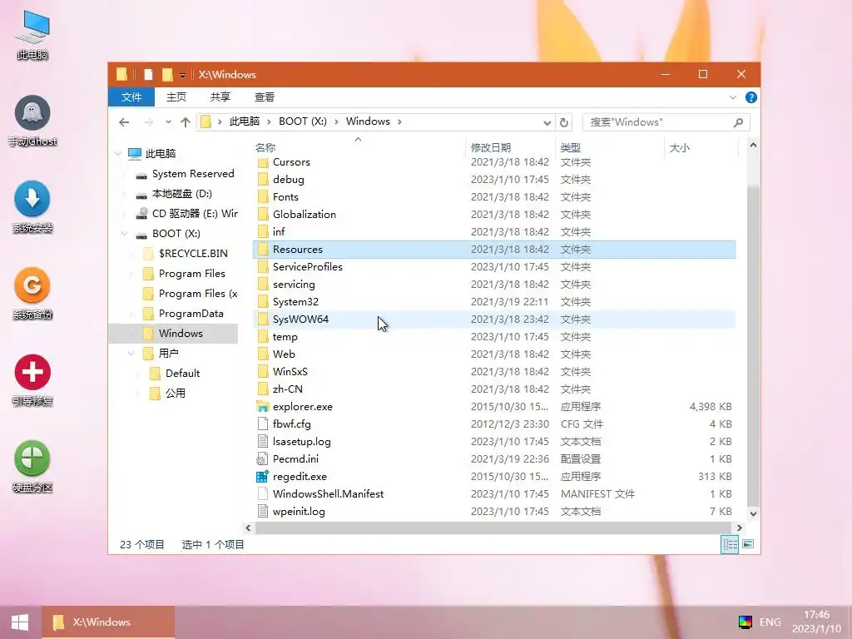
Task: Expand breadcrumb chevron after BOOT (X:)
Action: [336, 121]
